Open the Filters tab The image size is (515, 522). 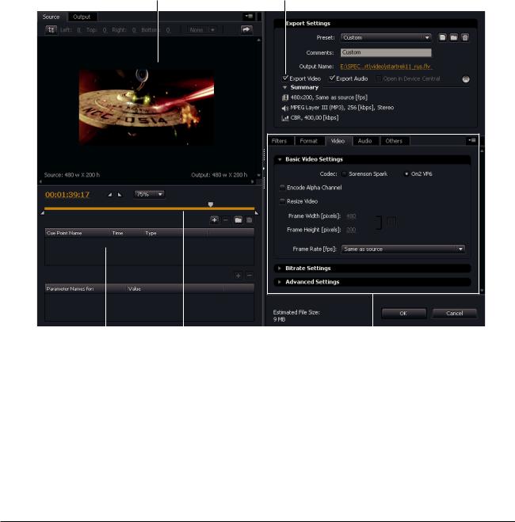(x=280, y=141)
